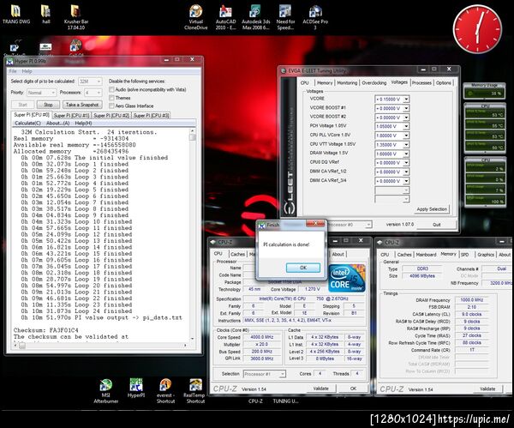Launch the RealTemp shortcut icon
Image resolution: width=514 pixels, height=428 pixels.
(x=195, y=386)
